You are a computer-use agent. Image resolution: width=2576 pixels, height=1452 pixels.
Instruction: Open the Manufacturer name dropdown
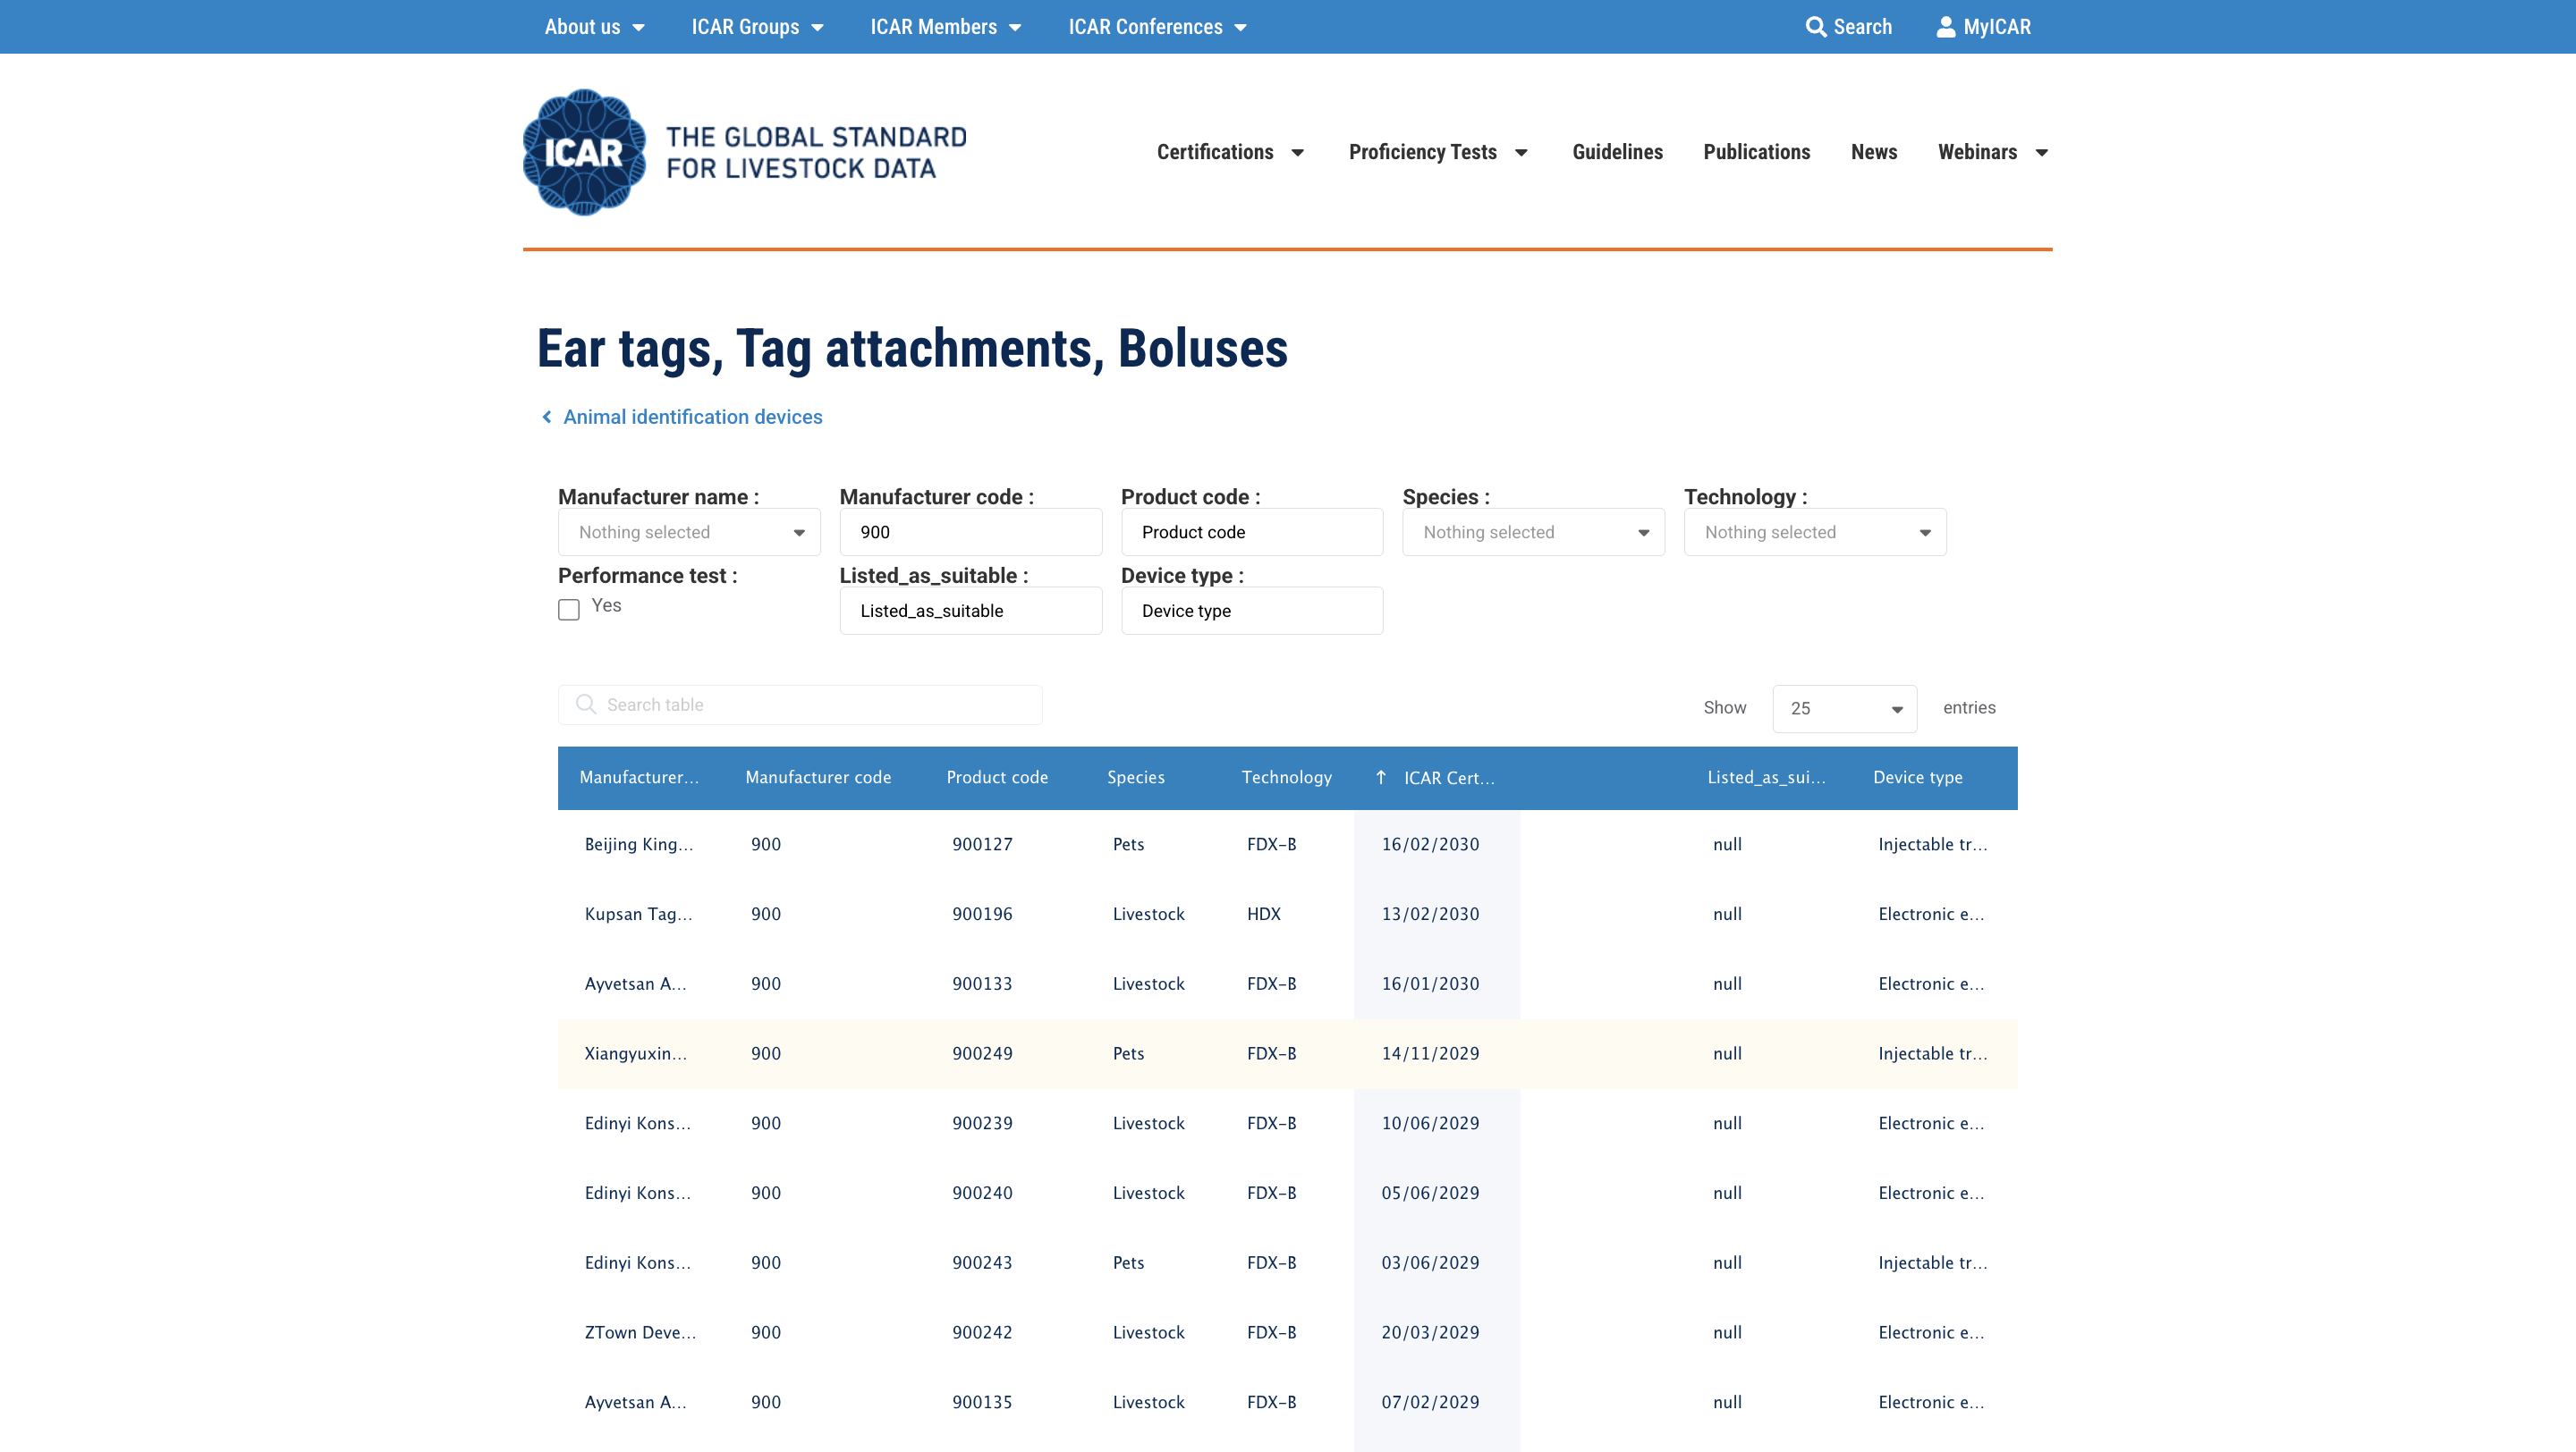tap(688, 533)
